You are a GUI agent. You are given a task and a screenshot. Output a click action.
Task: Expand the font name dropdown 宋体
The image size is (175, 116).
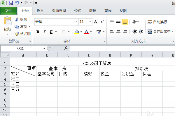[x=76, y=22]
